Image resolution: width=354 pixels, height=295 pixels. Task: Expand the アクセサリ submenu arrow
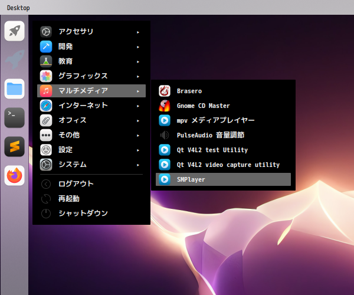pos(138,32)
